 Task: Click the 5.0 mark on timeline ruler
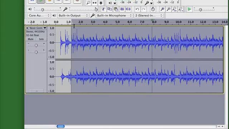click(118, 22)
